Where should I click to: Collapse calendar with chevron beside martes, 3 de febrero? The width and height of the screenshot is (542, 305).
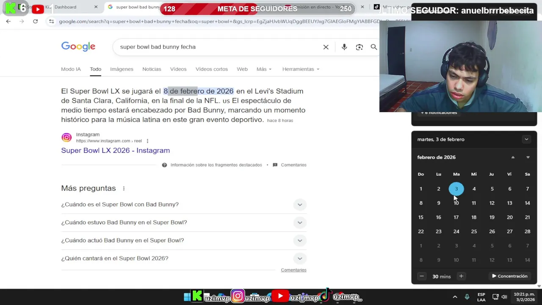tap(526, 139)
